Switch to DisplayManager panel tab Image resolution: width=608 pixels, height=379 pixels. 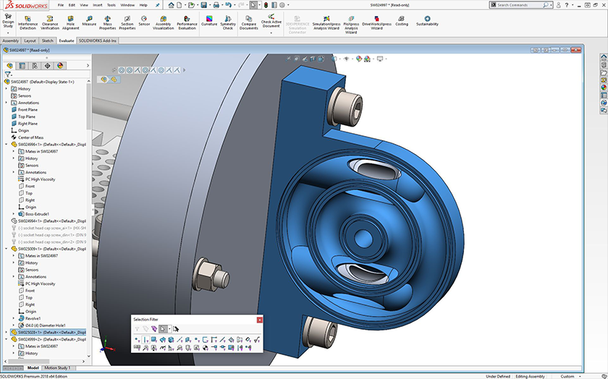click(x=60, y=66)
